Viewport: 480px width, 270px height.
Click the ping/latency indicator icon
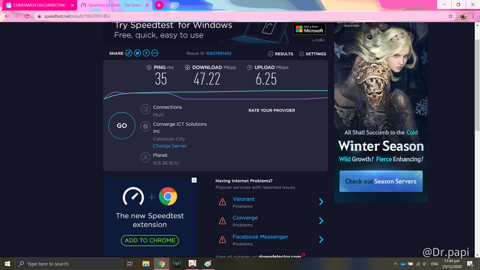(150, 67)
